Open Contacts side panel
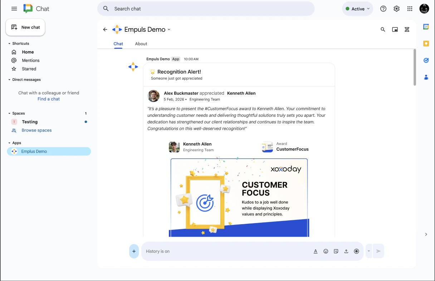Viewport: 435px width, 281px height. click(426, 77)
